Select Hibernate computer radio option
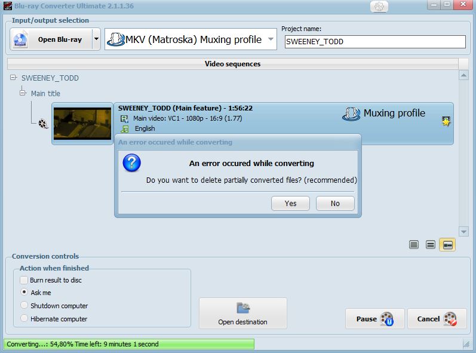The width and height of the screenshot is (476, 353). (x=24, y=318)
